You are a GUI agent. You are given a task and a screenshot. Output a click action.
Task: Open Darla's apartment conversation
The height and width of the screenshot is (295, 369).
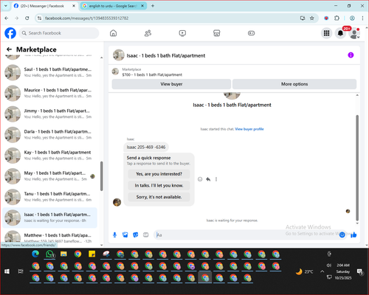coord(50,134)
